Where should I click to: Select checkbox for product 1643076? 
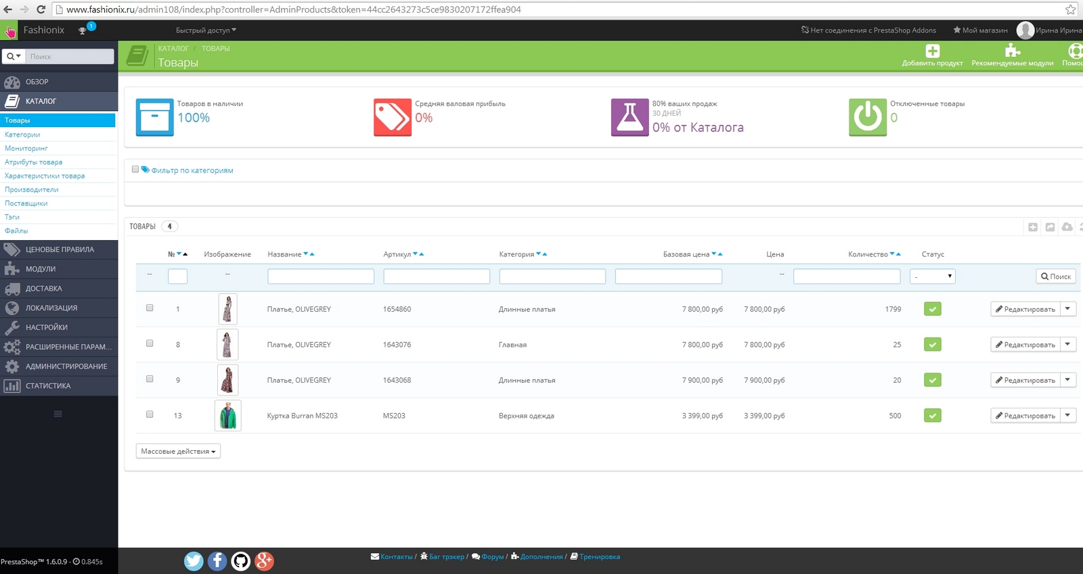coord(150,343)
